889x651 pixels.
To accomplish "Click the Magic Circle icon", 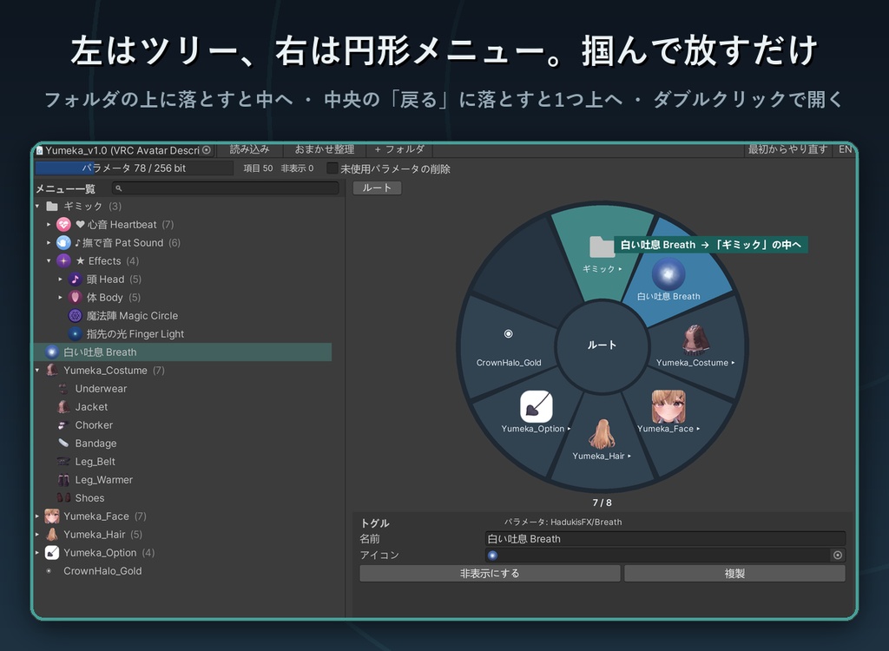I will click(75, 315).
